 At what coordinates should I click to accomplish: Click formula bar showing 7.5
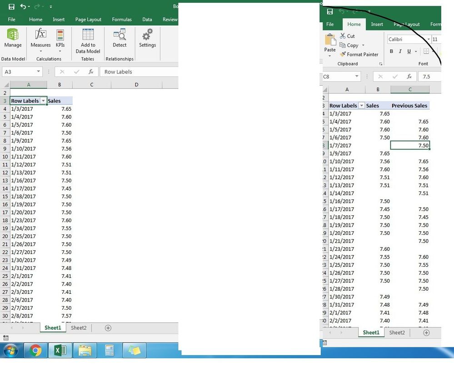(429, 77)
